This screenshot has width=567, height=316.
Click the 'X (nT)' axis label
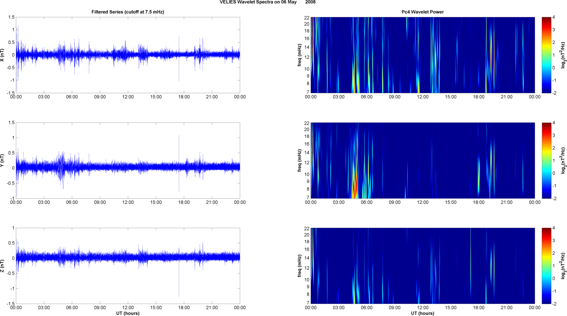point(3,55)
